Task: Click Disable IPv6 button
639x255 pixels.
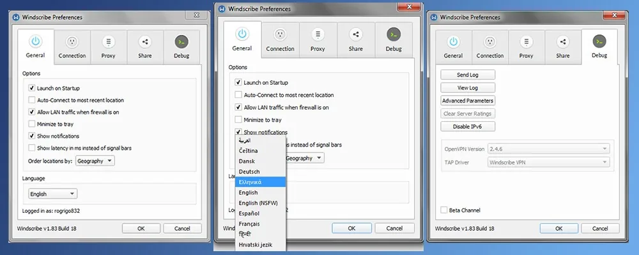Action: (x=468, y=126)
